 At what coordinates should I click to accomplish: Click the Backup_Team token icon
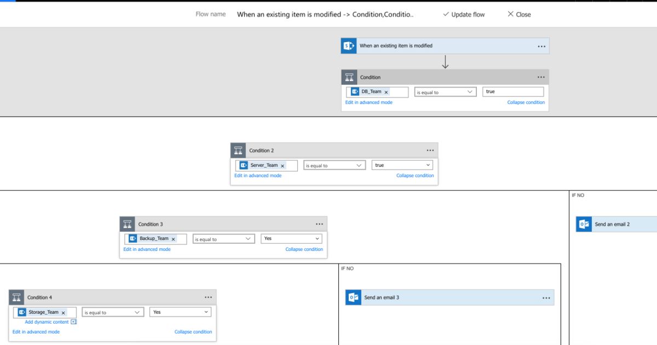133,238
